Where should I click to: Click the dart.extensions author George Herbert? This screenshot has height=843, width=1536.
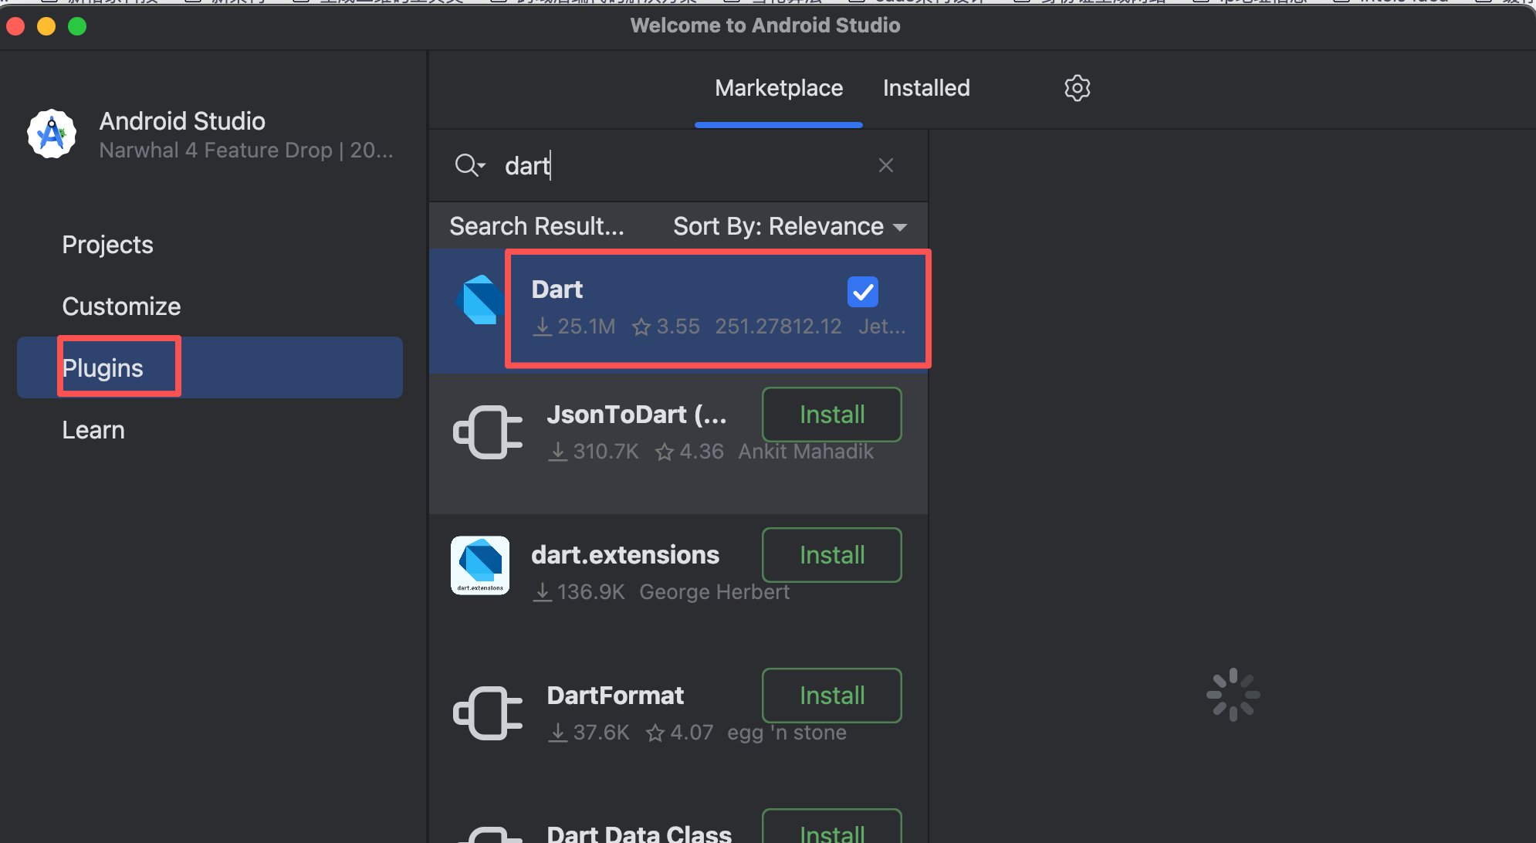tap(714, 592)
